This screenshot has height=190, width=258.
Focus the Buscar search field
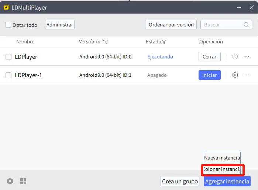coord(226,25)
